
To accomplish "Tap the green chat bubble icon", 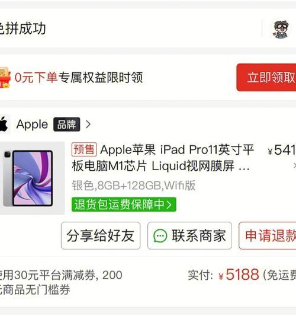I will click(160, 235).
